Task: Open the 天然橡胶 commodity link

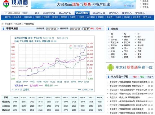Action: [x=141, y=40]
